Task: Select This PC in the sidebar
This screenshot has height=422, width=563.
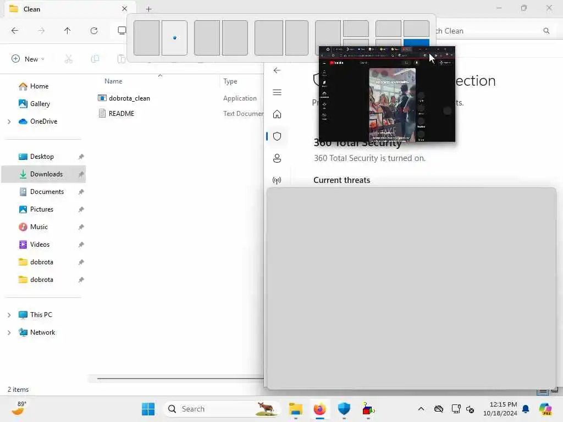Action: [41, 315]
